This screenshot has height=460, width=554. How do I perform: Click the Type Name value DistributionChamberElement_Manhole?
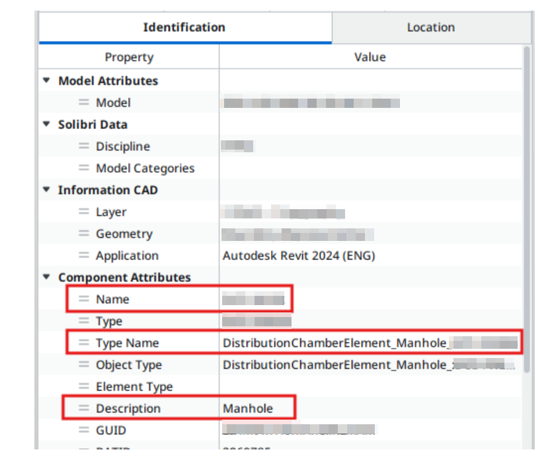click(x=336, y=343)
